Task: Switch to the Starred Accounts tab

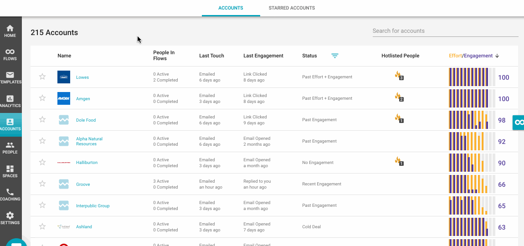Action: pos(292,8)
